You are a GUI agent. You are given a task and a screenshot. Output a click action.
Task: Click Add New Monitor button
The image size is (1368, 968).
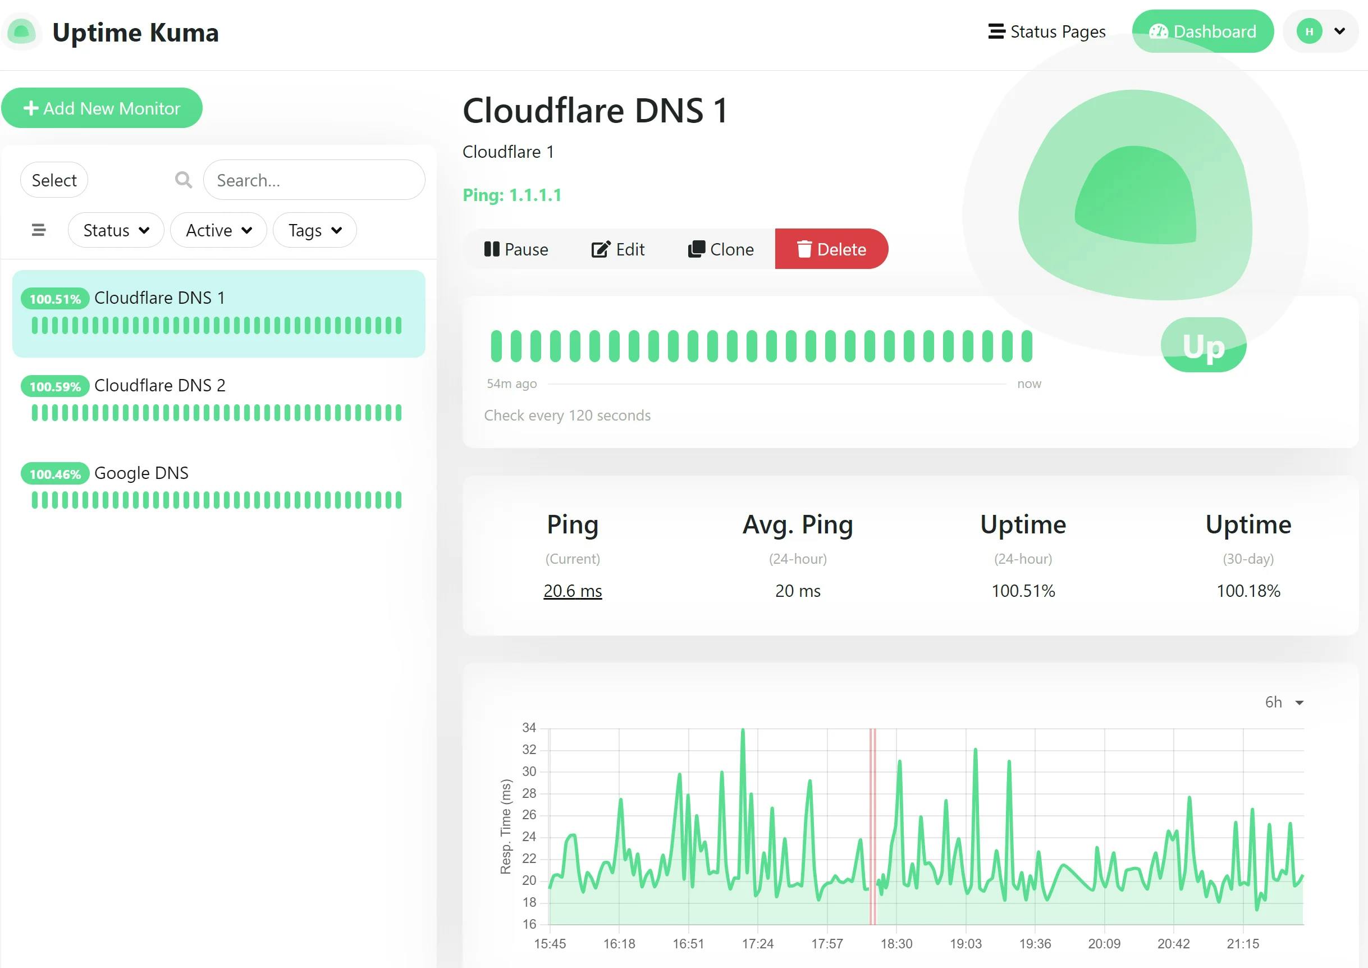pyautogui.click(x=102, y=108)
